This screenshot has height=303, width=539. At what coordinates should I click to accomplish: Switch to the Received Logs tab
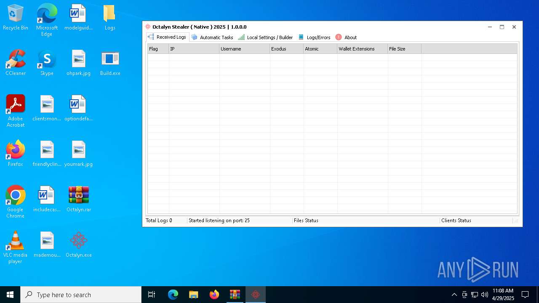[x=168, y=37]
